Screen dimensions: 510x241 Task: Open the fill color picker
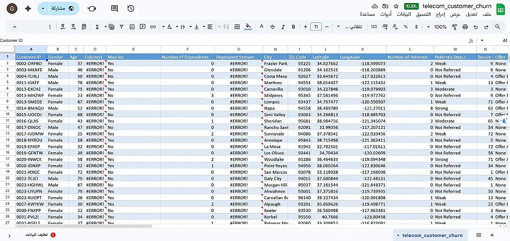pos(248,27)
